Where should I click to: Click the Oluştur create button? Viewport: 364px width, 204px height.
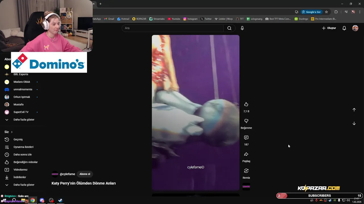click(329, 28)
